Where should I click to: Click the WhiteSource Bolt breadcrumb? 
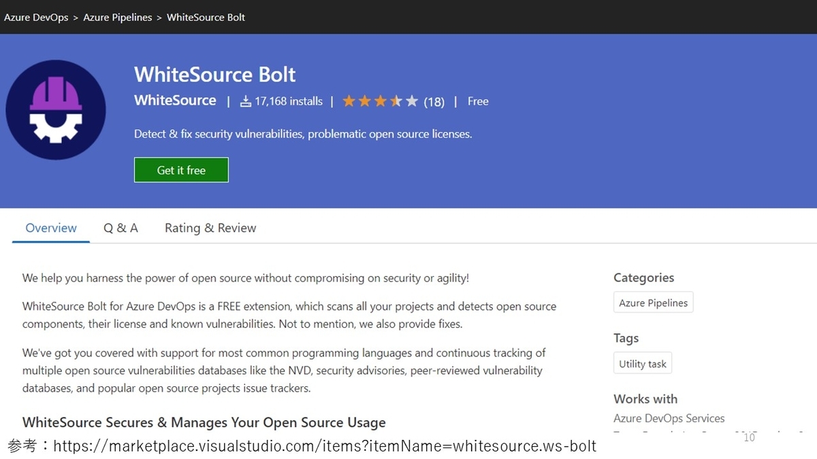(206, 17)
